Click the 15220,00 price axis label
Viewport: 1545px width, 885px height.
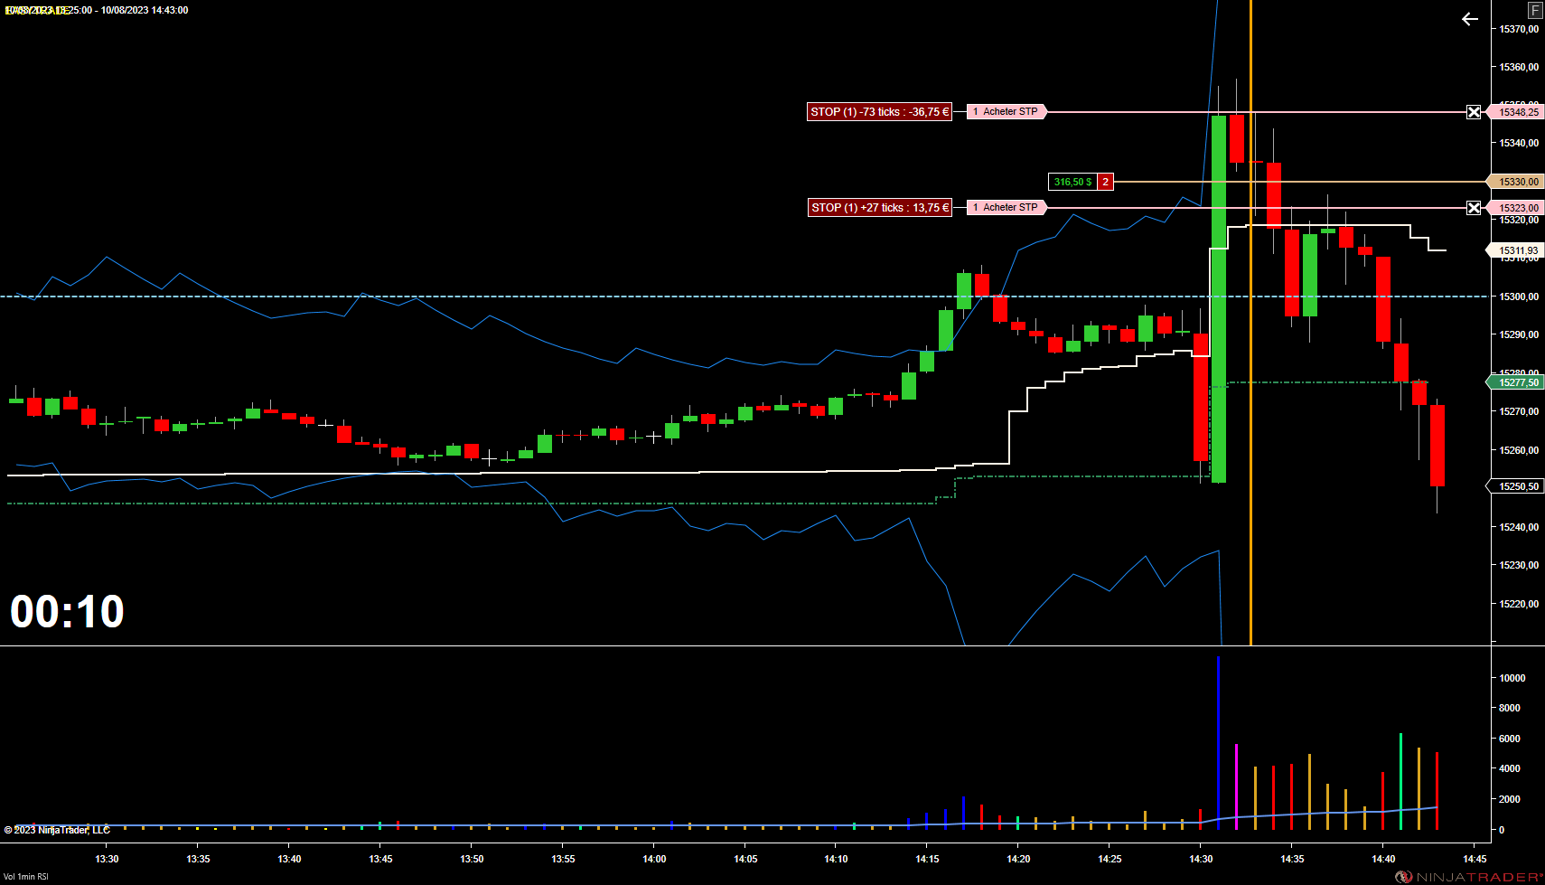pos(1519,604)
